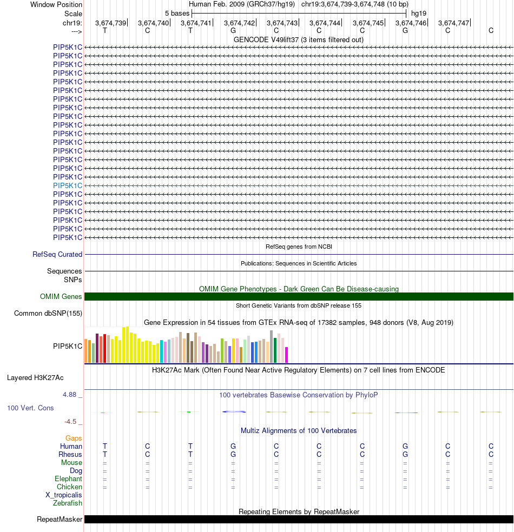Select the "Human" alignment row label
Image resolution: width=514 pixels, height=532 pixels.
(71, 446)
